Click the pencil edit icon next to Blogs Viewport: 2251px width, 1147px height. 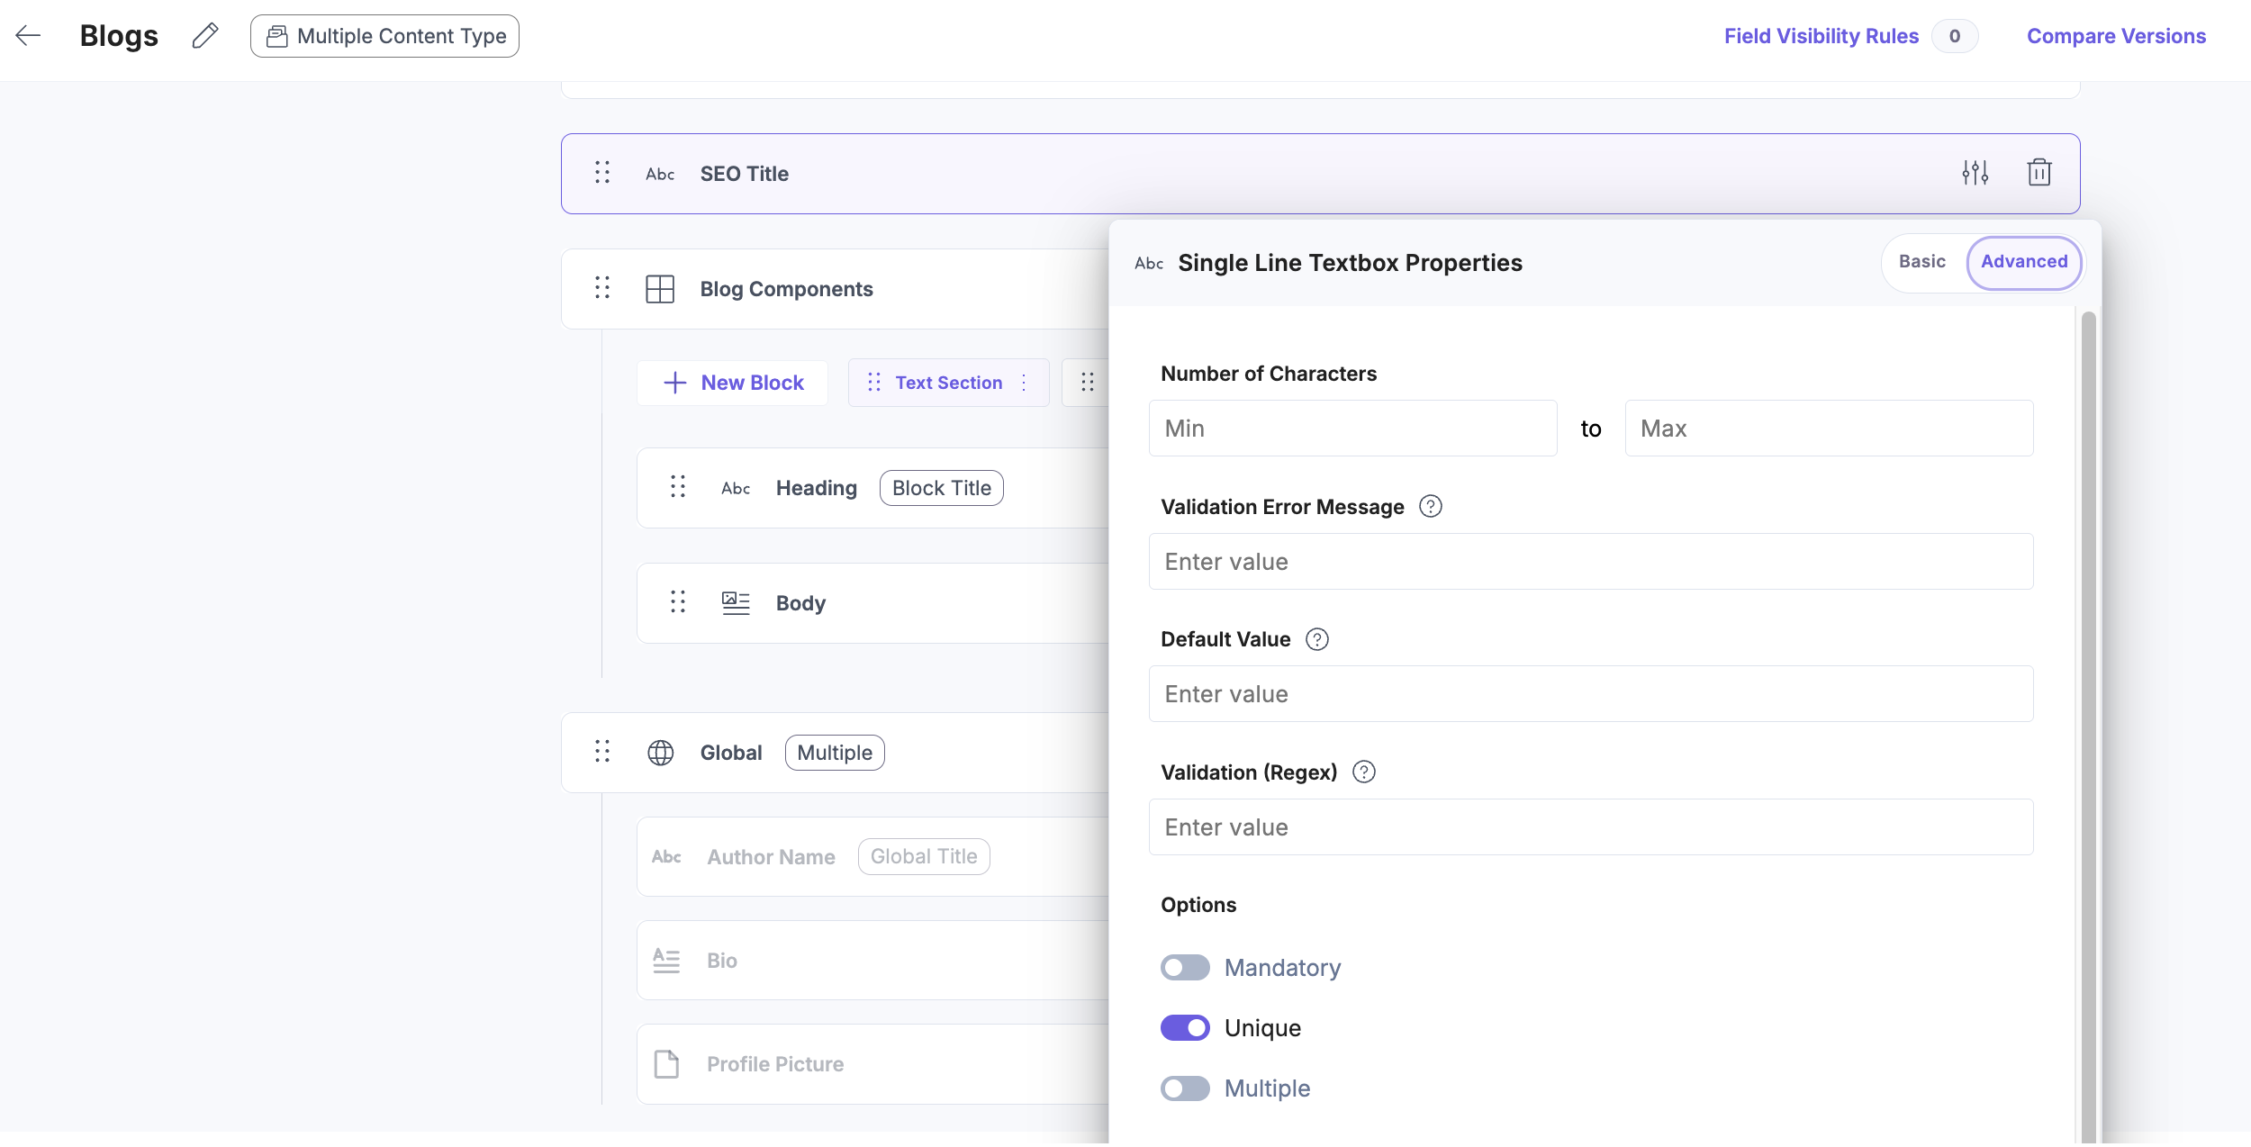(205, 36)
